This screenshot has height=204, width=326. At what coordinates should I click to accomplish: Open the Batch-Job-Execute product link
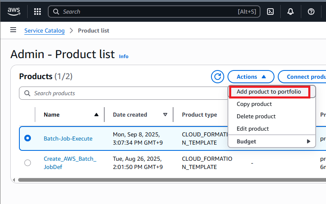point(68,138)
